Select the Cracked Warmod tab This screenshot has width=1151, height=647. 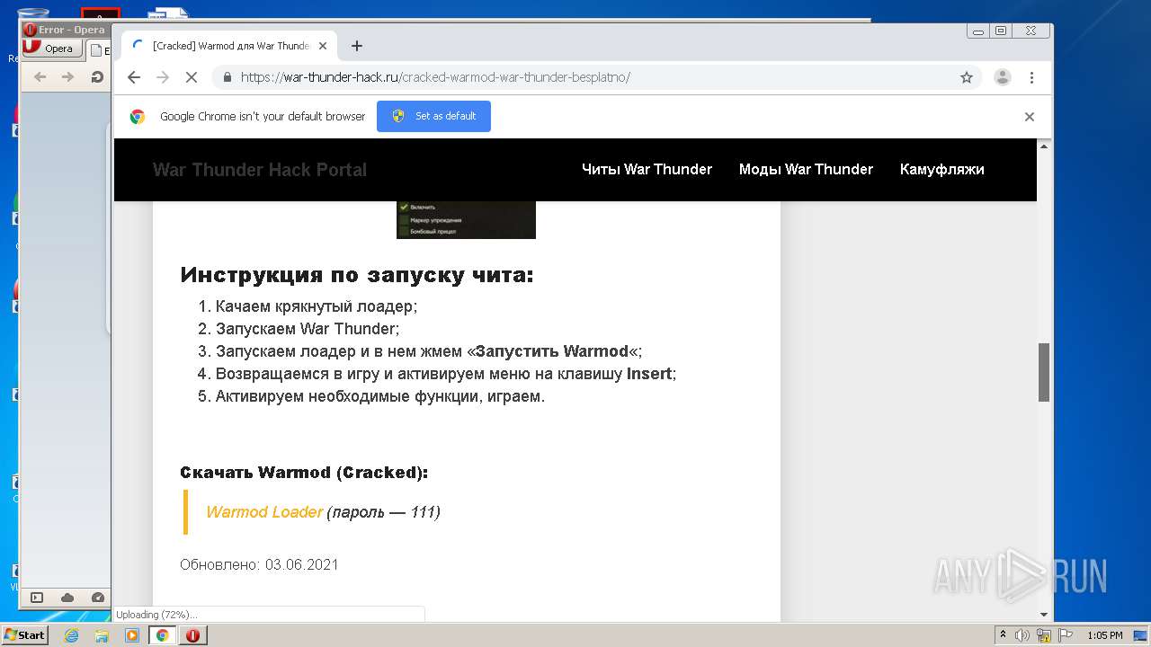pos(229,46)
